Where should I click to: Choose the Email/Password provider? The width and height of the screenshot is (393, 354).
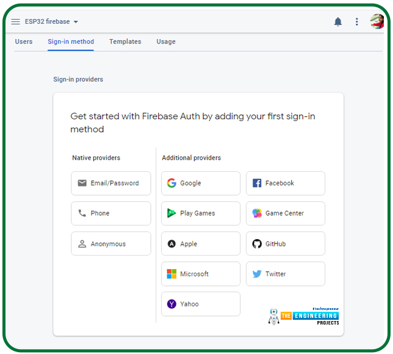click(111, 183)
